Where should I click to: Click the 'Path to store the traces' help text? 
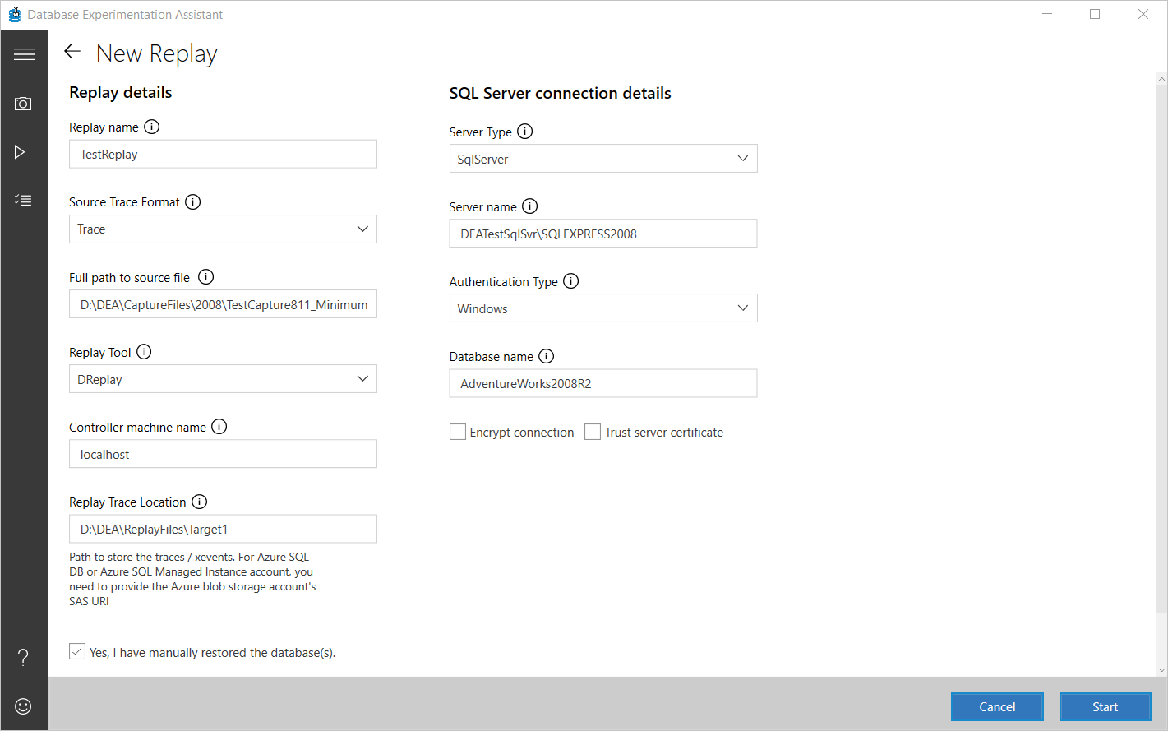click(192, 579)
